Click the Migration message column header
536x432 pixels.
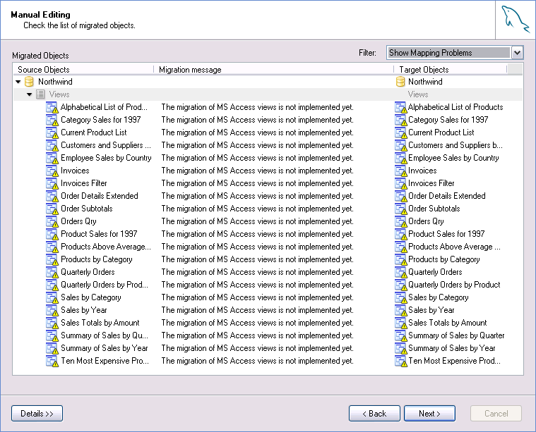click(x=273, y=70)
